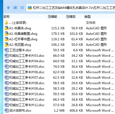Click the 101.6 KB compressed size value
Screen dimensions: 115x114
tap(76, 34)
